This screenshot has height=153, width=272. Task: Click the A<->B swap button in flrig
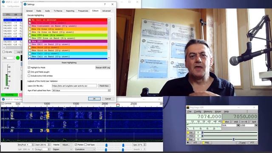(x=244, y=122)
